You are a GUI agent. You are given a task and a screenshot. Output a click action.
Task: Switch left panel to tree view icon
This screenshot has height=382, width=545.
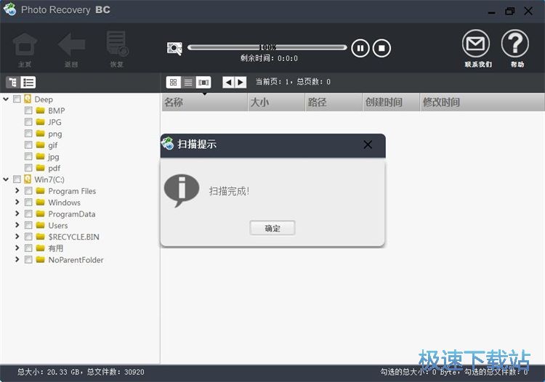13,82
